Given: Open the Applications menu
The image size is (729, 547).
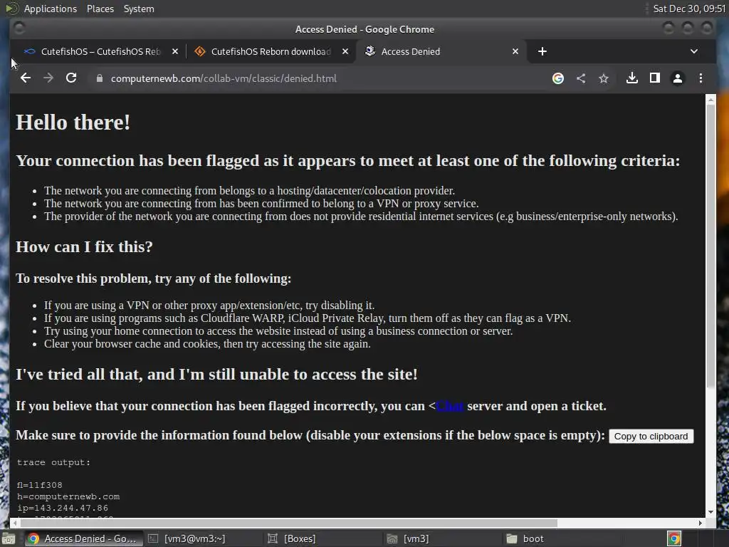Looking at the screenshot, I should tap(51, 9).
